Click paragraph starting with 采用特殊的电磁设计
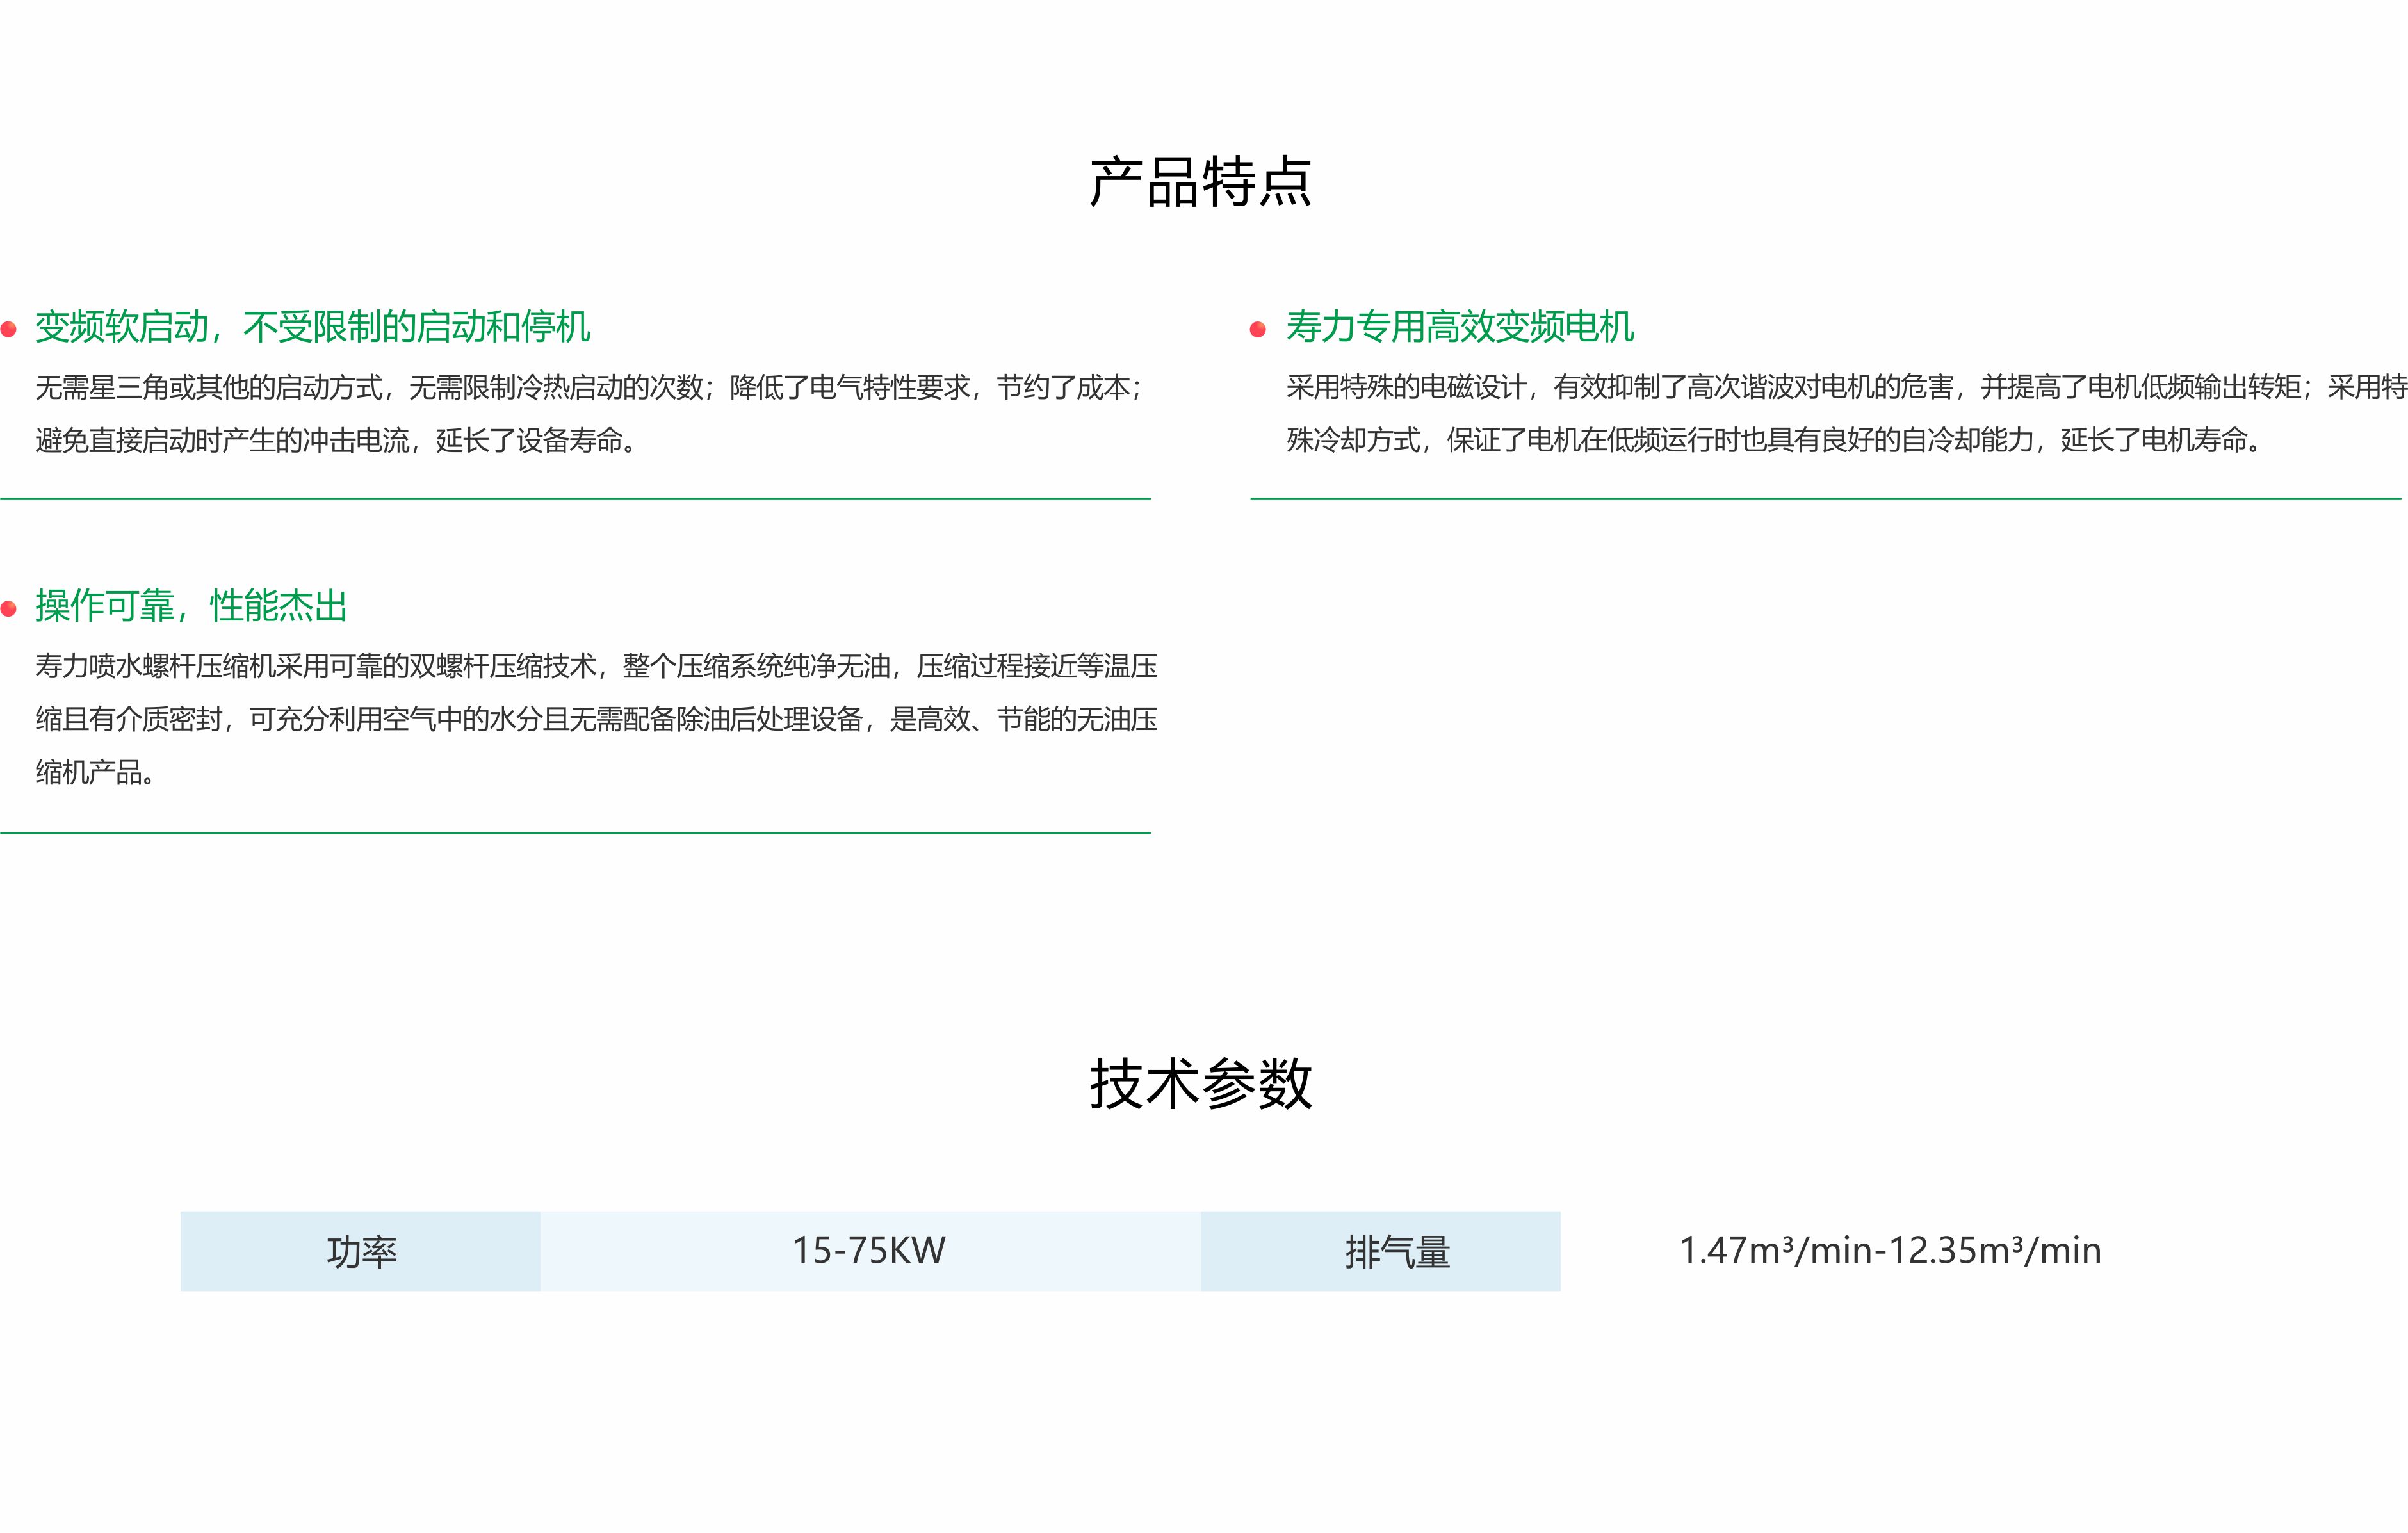Image resolution: width=2408 pixels, height=1533 pixels. [1845, 388]
